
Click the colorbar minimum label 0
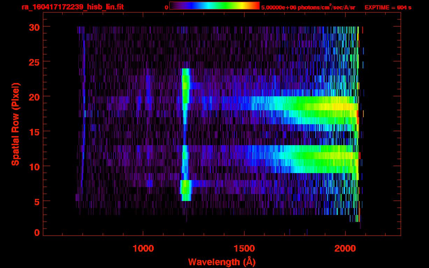(166, 7)
